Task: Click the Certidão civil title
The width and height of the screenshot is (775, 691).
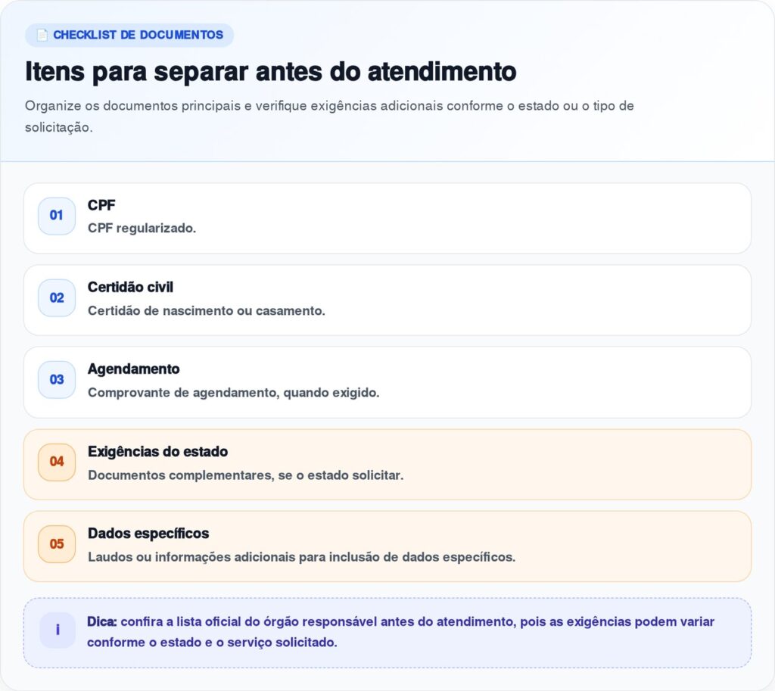Action: 130,288
